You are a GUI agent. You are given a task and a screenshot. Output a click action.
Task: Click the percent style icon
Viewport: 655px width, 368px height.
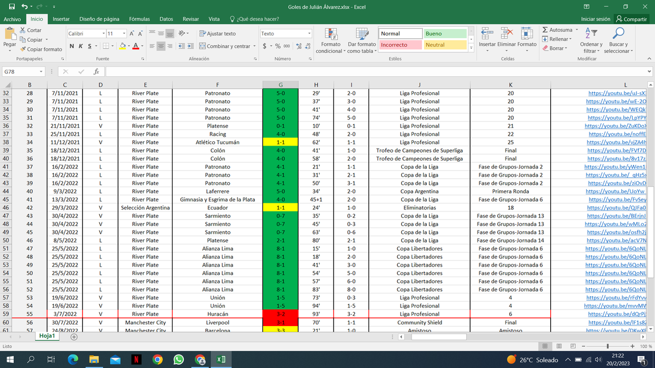[278, 46]
